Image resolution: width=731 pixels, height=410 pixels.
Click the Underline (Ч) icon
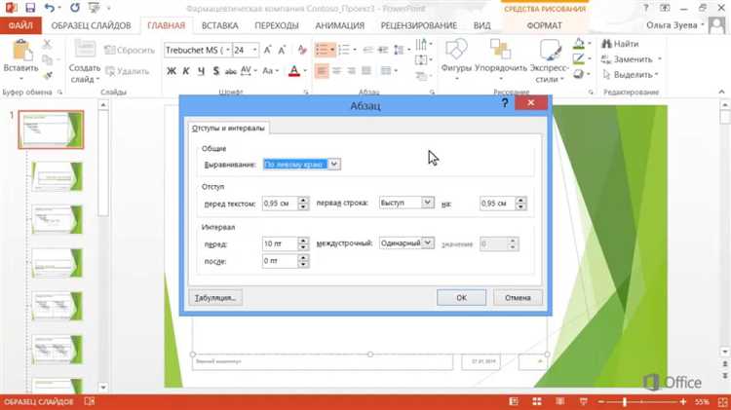tap(201, 71)
